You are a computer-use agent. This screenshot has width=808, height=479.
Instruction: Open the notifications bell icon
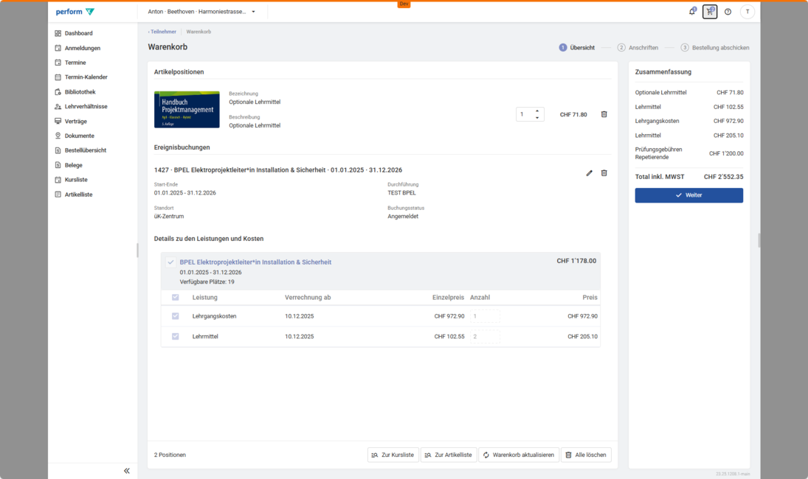coord(692,12)
